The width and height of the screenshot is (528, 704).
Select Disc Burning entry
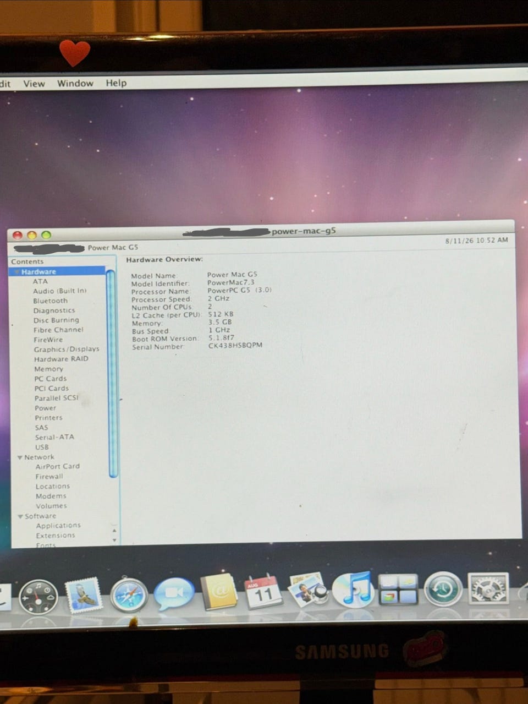(x=56, y=320)
